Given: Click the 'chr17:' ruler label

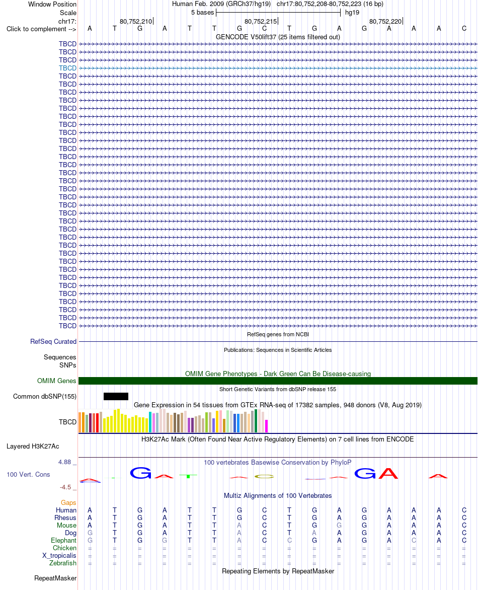Looking at the screenshot, I should [67, 22].
